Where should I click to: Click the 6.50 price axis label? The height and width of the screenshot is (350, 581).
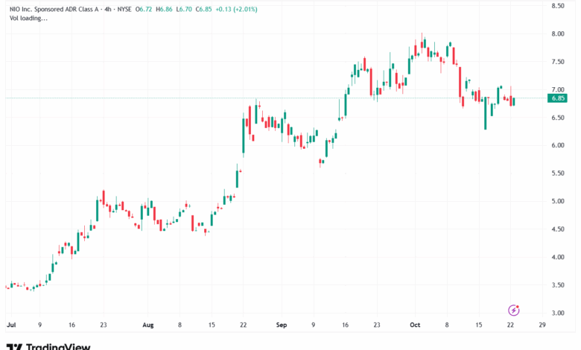coord(558,118)
